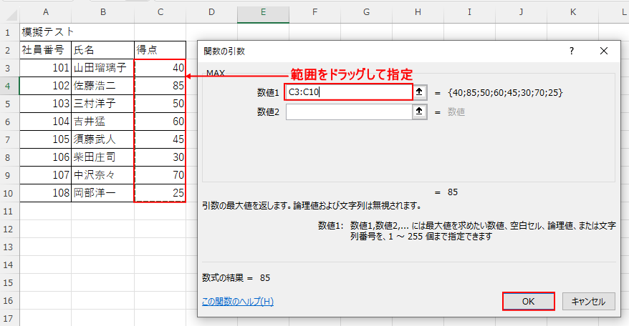Select name cell 中沢奈々

pos(103,175)
